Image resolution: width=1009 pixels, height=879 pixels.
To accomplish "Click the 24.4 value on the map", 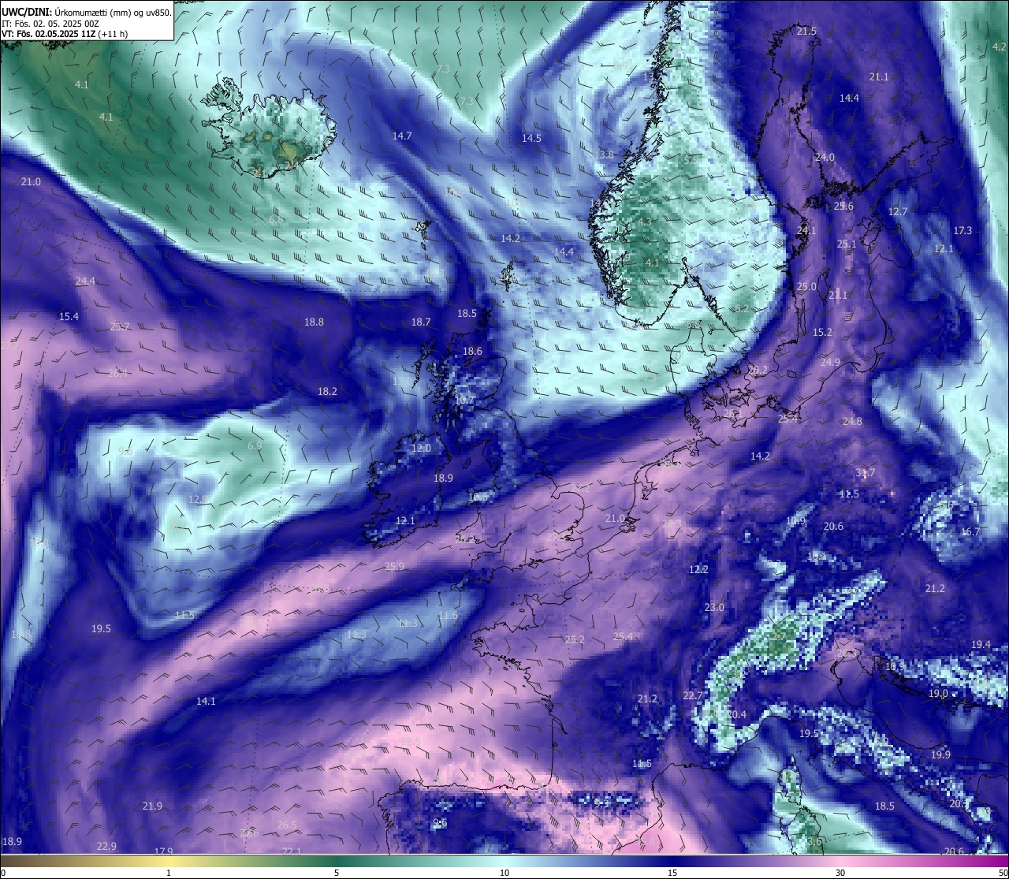I will (85, 281).
